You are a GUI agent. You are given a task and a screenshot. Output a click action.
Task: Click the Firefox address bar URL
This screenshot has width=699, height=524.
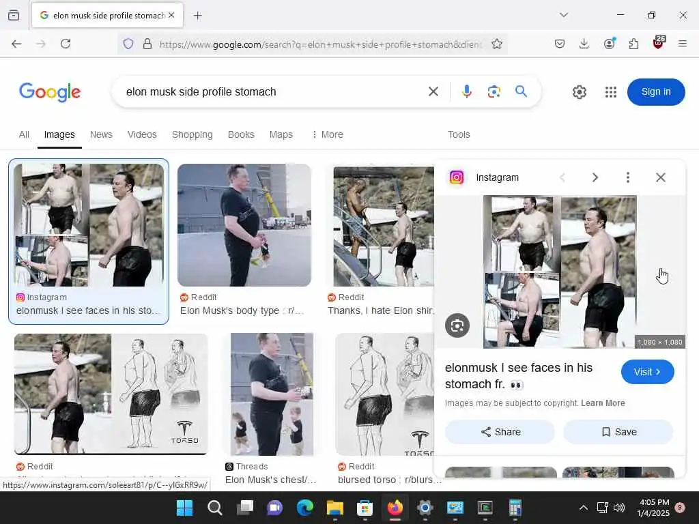point(320,44)
